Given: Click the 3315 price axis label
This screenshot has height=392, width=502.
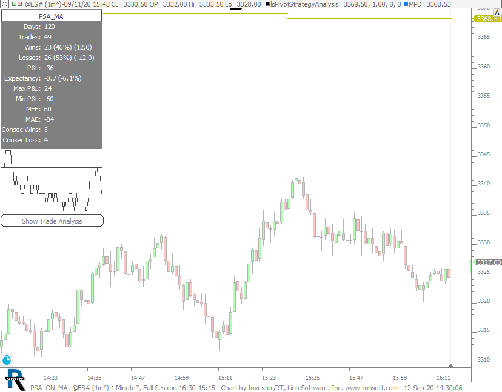Looking at the screenshot, I should pyautogui.click(x=484, y=330).
